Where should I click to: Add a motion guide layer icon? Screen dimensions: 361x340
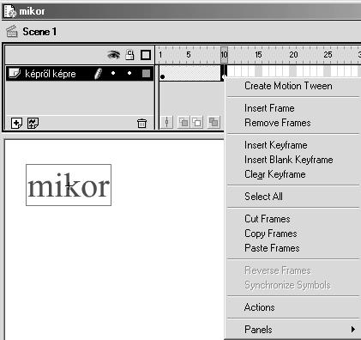pos(33,124)
